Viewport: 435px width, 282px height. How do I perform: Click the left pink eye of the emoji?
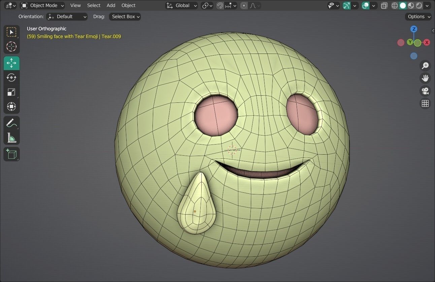coord(216,116)
